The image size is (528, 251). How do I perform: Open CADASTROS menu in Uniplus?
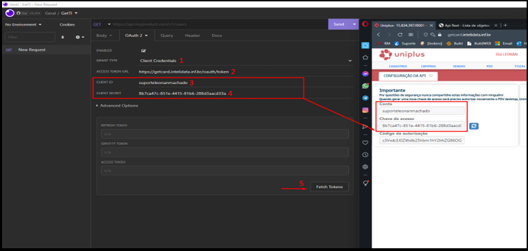tap(398, 67)
